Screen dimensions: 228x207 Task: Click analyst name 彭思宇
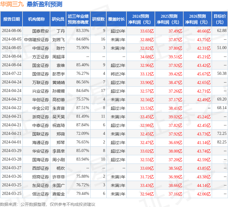(59, 74)
